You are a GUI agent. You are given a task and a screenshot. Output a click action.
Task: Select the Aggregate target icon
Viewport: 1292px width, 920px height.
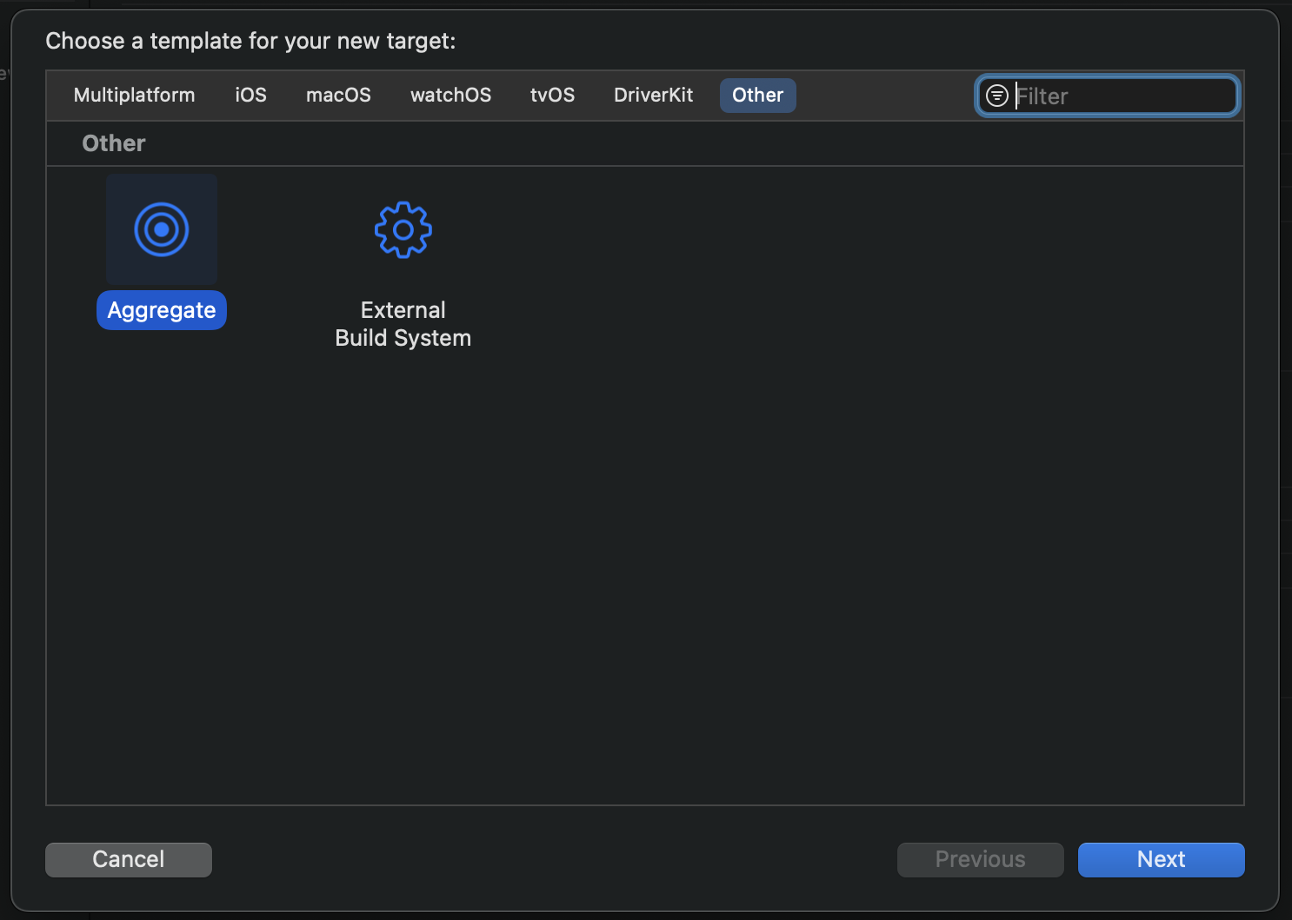click(x=162, y=229)
